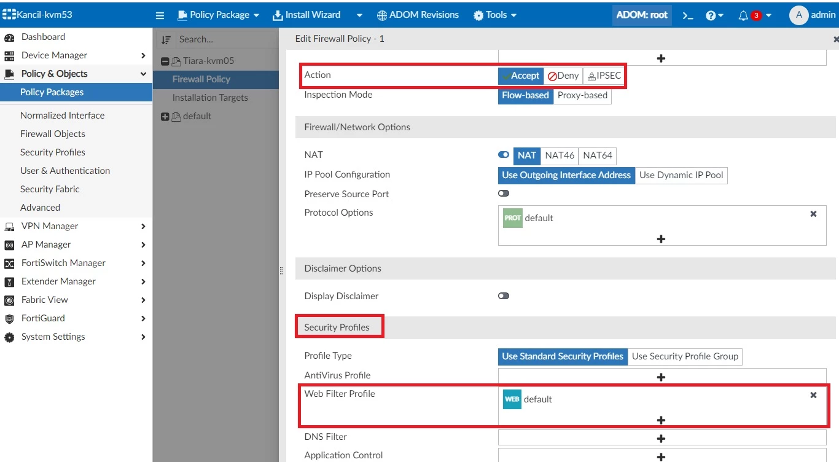Click the Device Manager icon
This screenshot has width=839, height=462.
tap(9, 55)
